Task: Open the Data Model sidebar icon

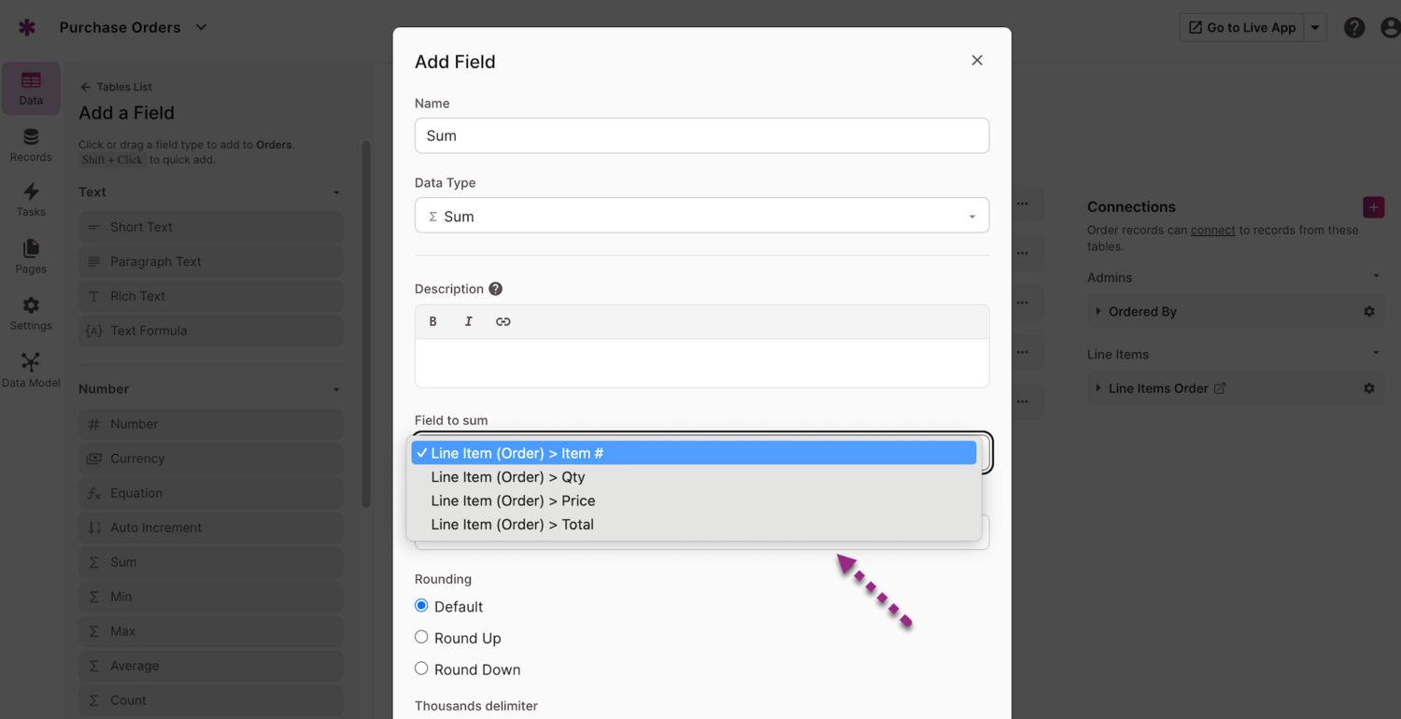Action: tap(31, 369)
